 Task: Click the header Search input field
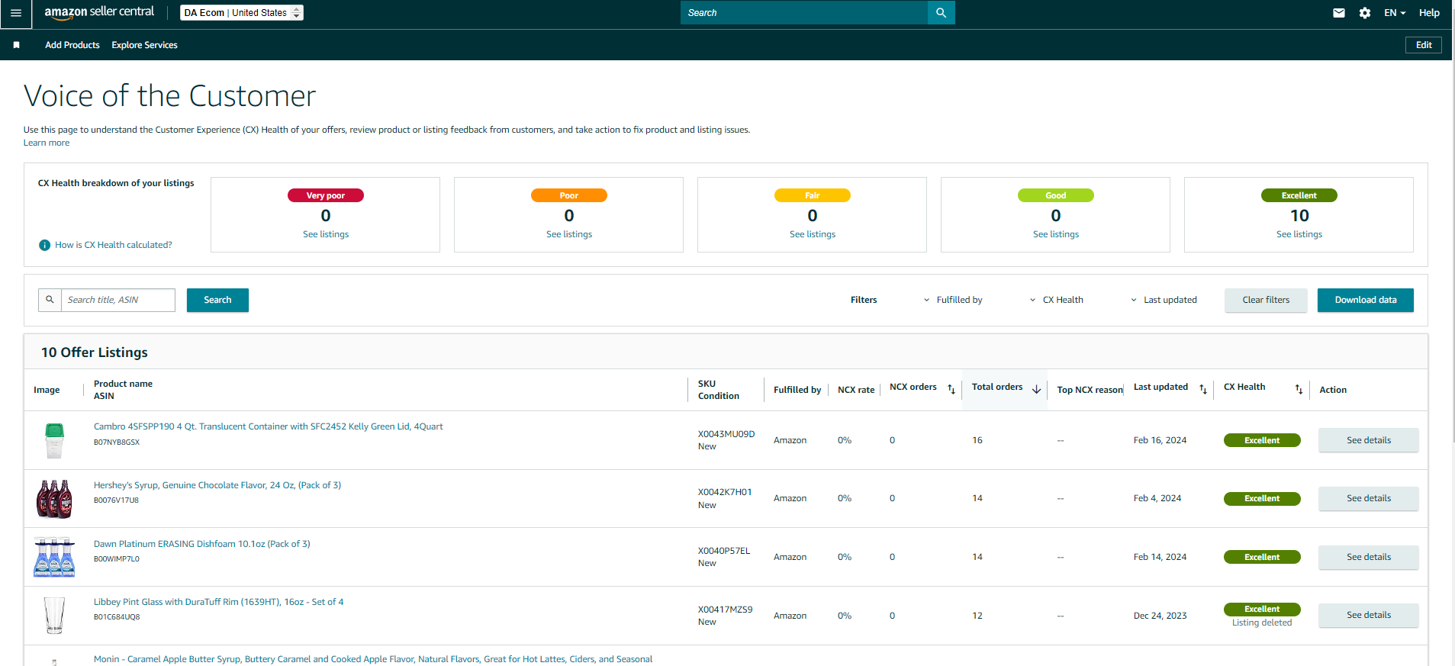pyautogui.click(x=804, y=13)
